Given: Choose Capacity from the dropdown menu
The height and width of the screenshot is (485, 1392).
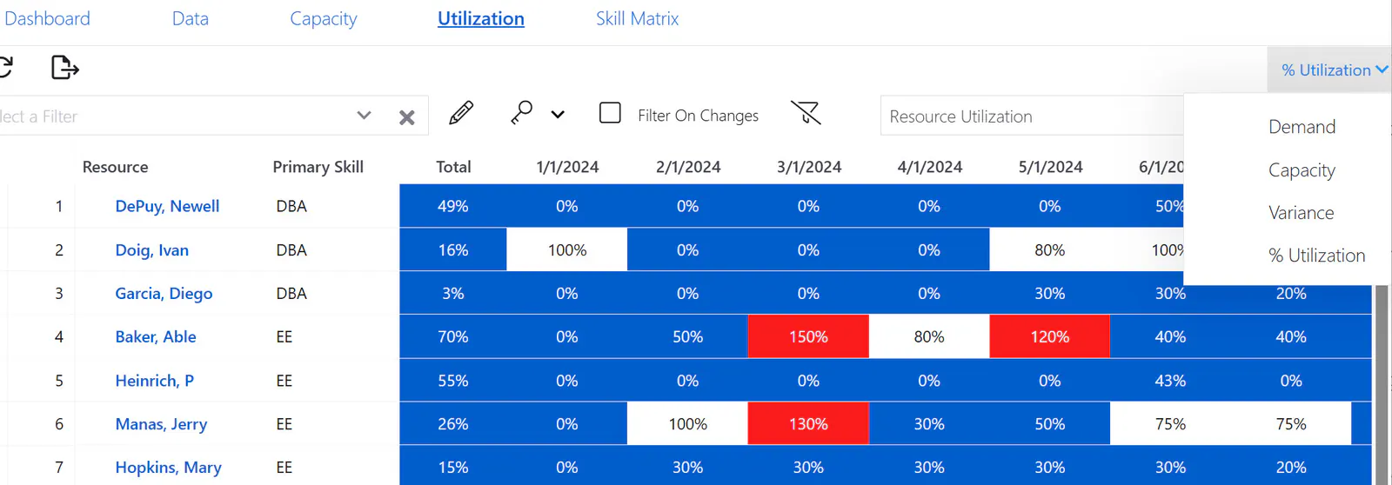Looking at the screenshot, I should [1302, 170].
